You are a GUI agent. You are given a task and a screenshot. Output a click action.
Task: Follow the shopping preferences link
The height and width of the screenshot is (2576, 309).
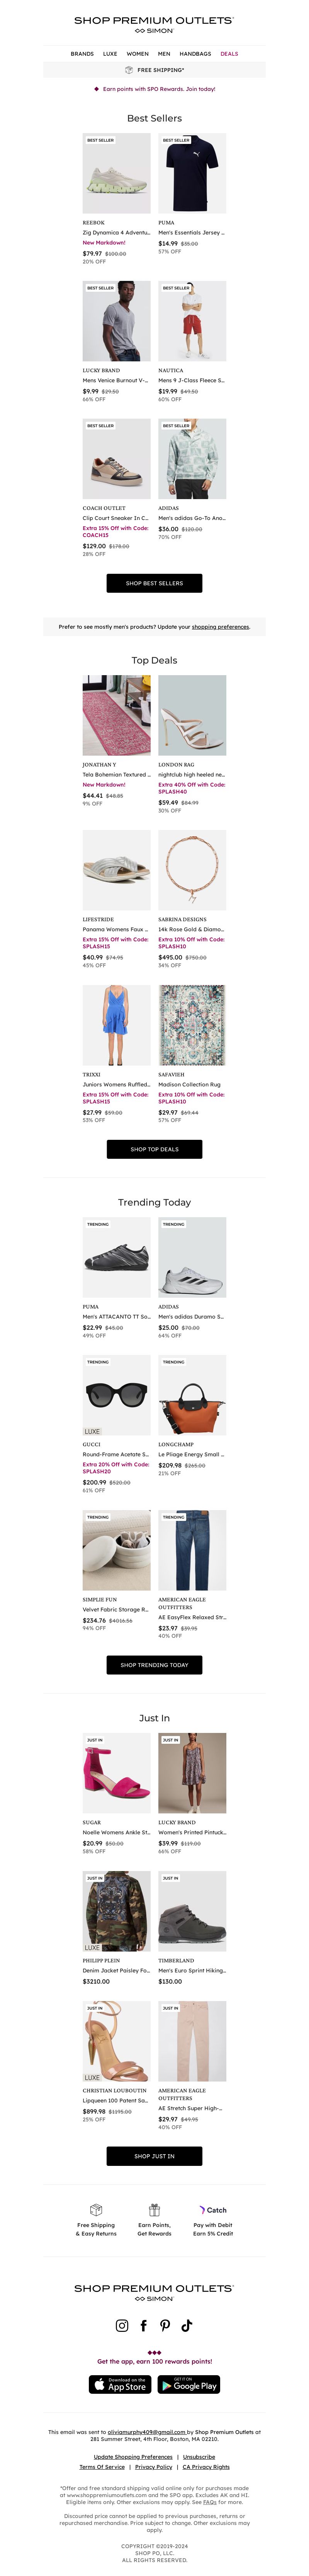click(220, 627)
